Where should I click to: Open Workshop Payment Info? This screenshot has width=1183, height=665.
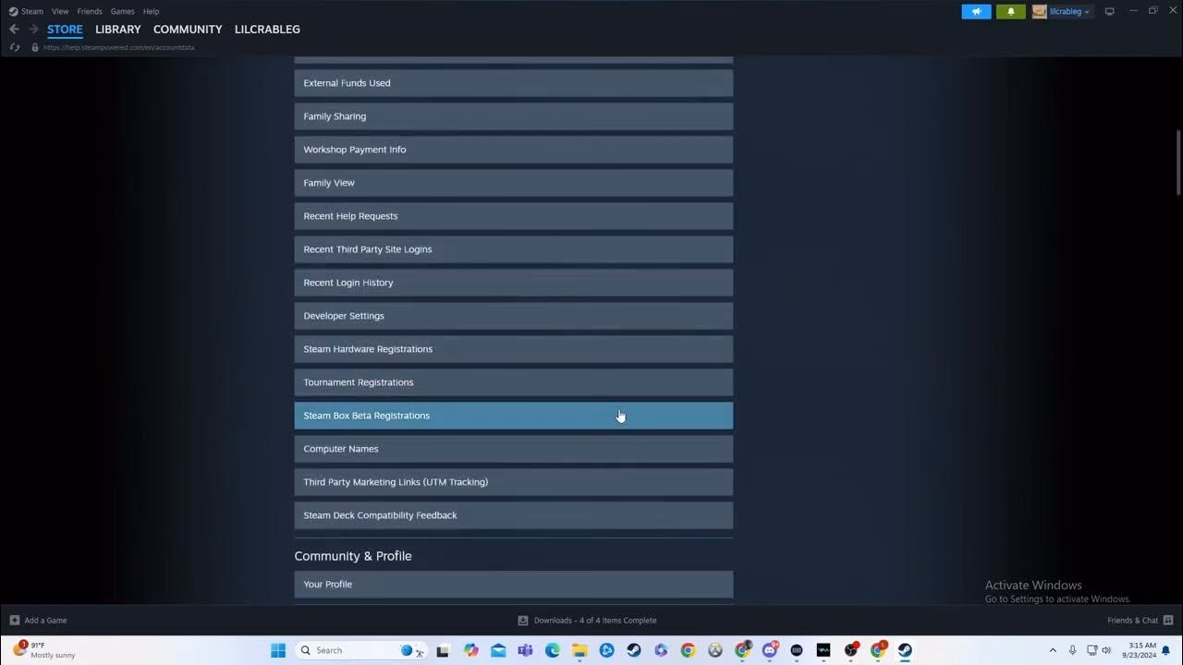514,150
